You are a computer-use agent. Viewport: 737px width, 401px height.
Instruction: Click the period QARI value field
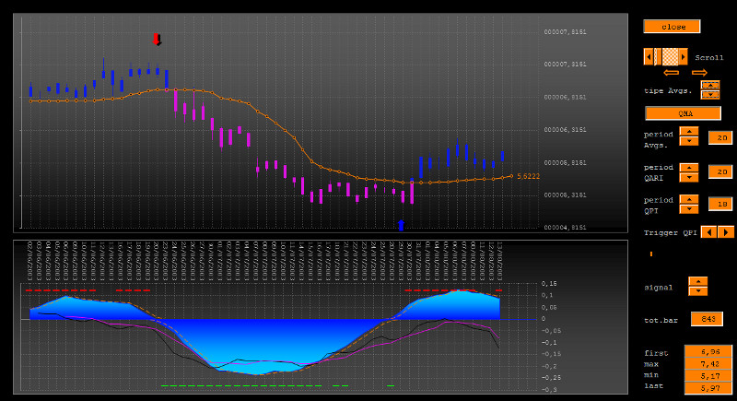(719, 171)
